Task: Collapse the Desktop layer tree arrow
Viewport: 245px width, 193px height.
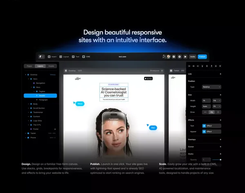Action: pos(26,75)
